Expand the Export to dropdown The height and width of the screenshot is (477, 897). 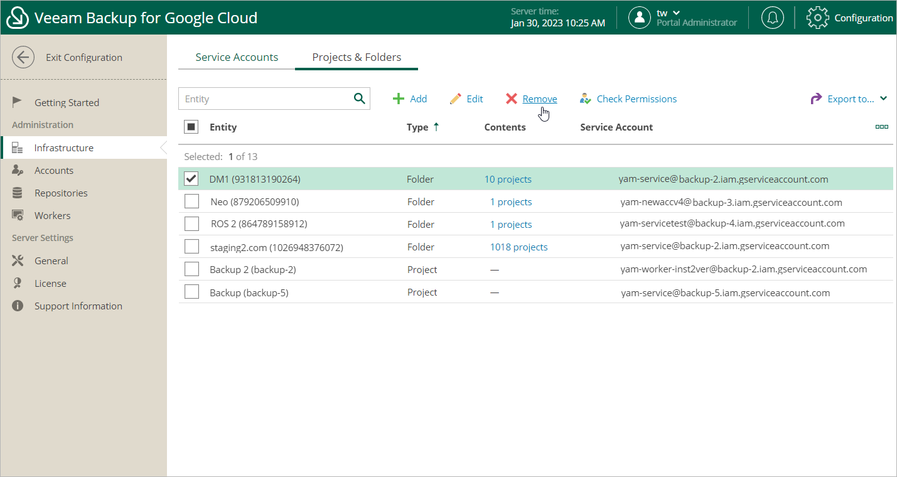[x=883, y=99]
